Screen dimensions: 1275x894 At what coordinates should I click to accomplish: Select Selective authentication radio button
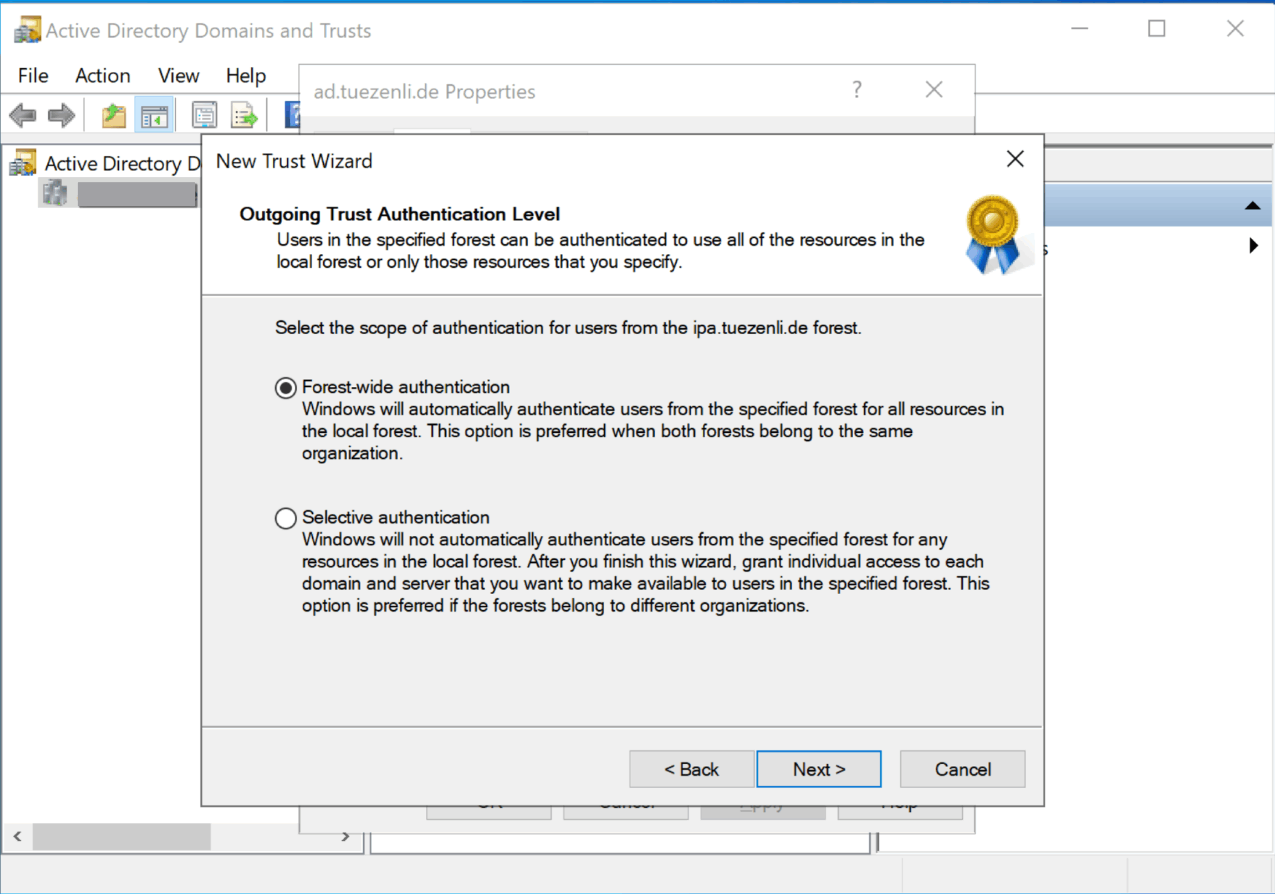pyautogui.click(x=285, y=518)
